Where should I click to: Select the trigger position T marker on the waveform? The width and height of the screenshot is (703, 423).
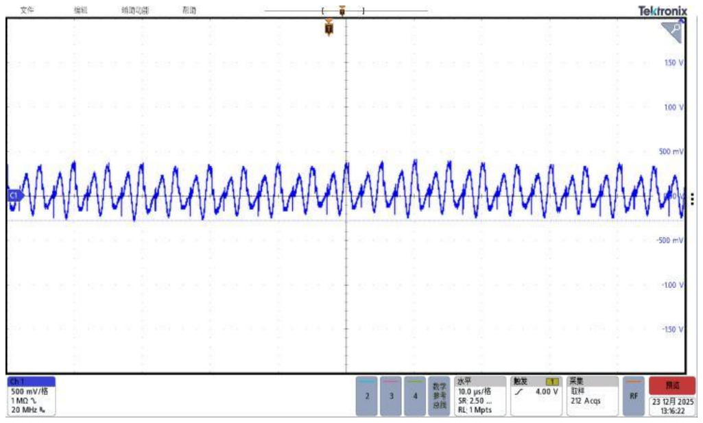point(329,29)
